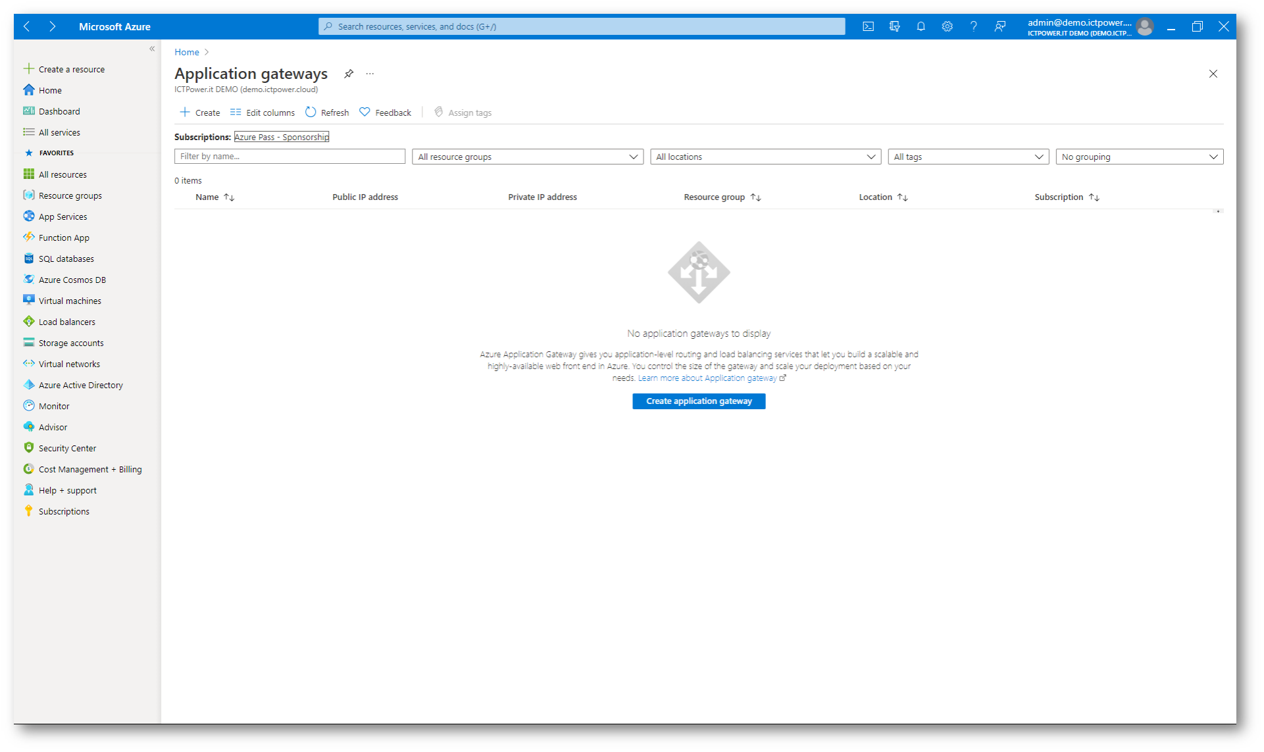This screenshot has height=752, width=1264.
Task: Open Subscriptions key icon in sidebar
Action: [x=29, y=511]
